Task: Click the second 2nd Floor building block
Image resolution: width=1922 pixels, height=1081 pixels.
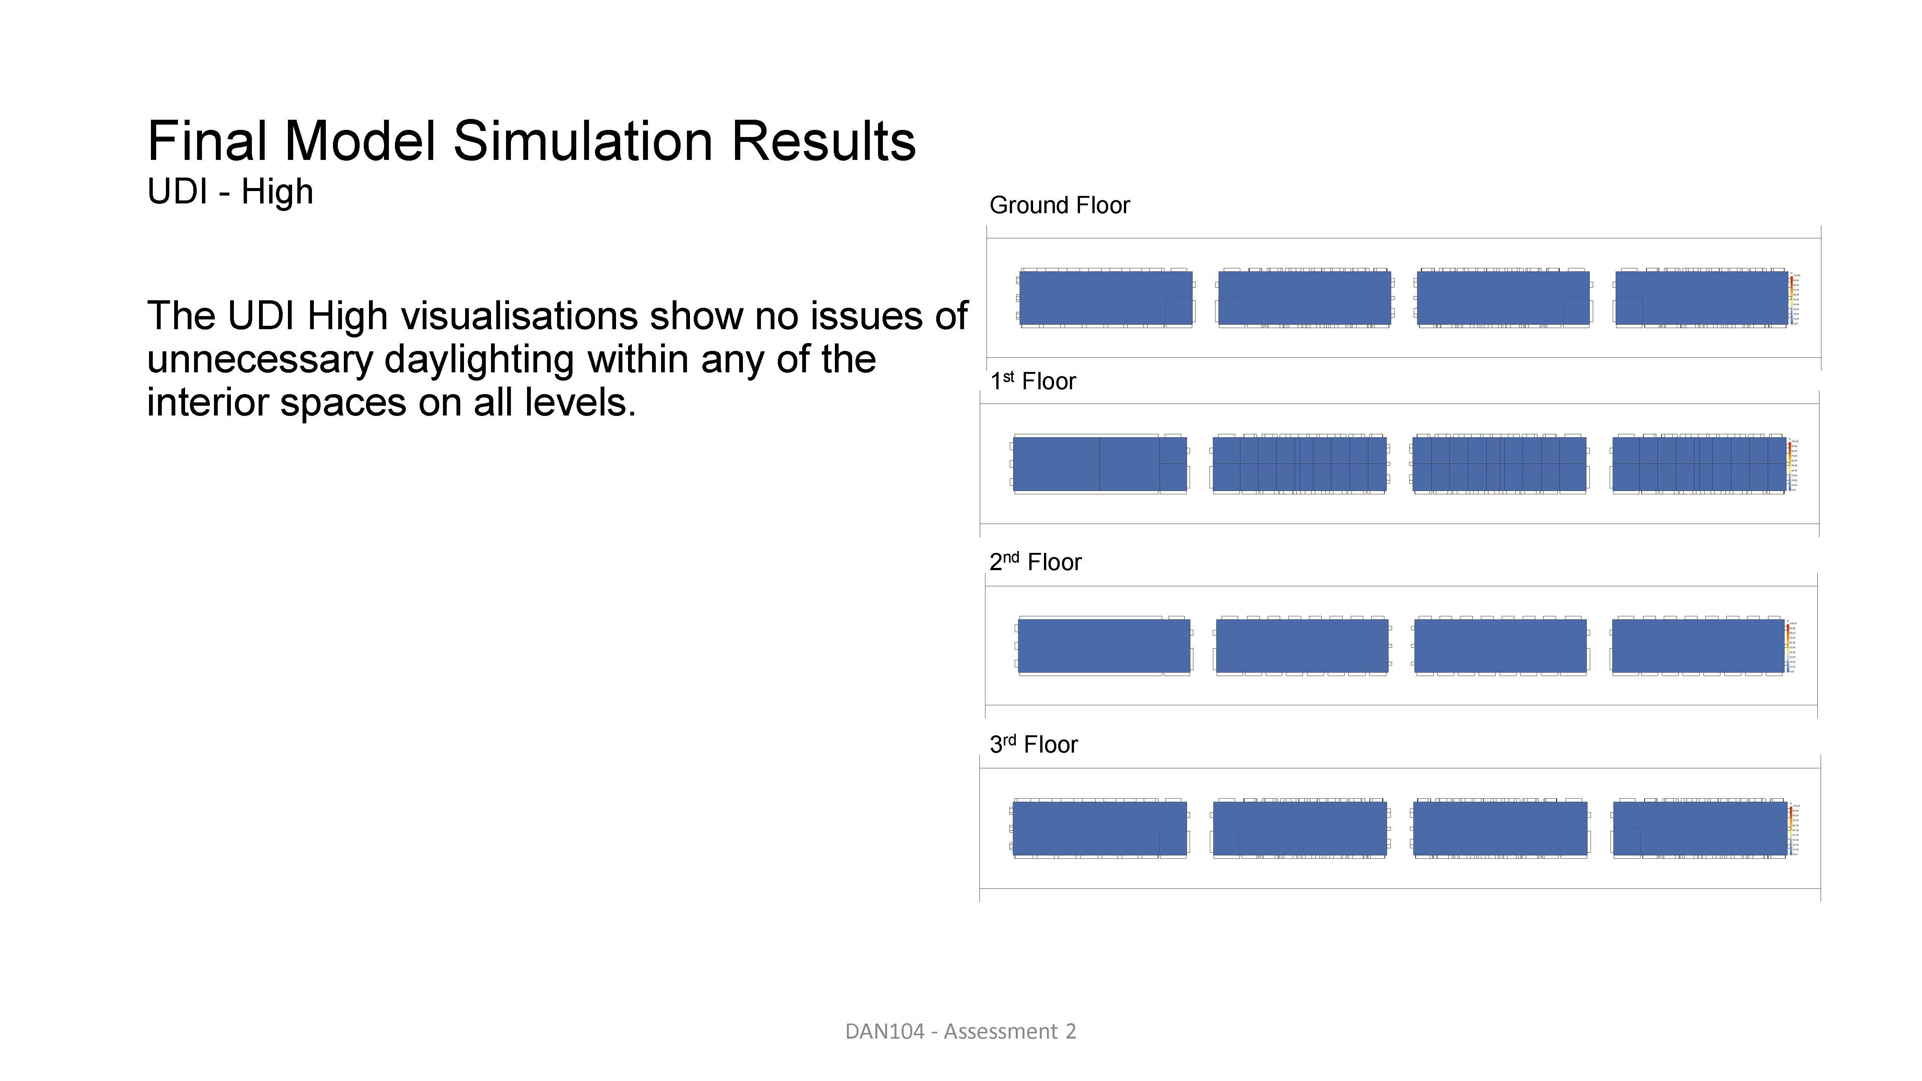Action: (x=1302, y=646)
